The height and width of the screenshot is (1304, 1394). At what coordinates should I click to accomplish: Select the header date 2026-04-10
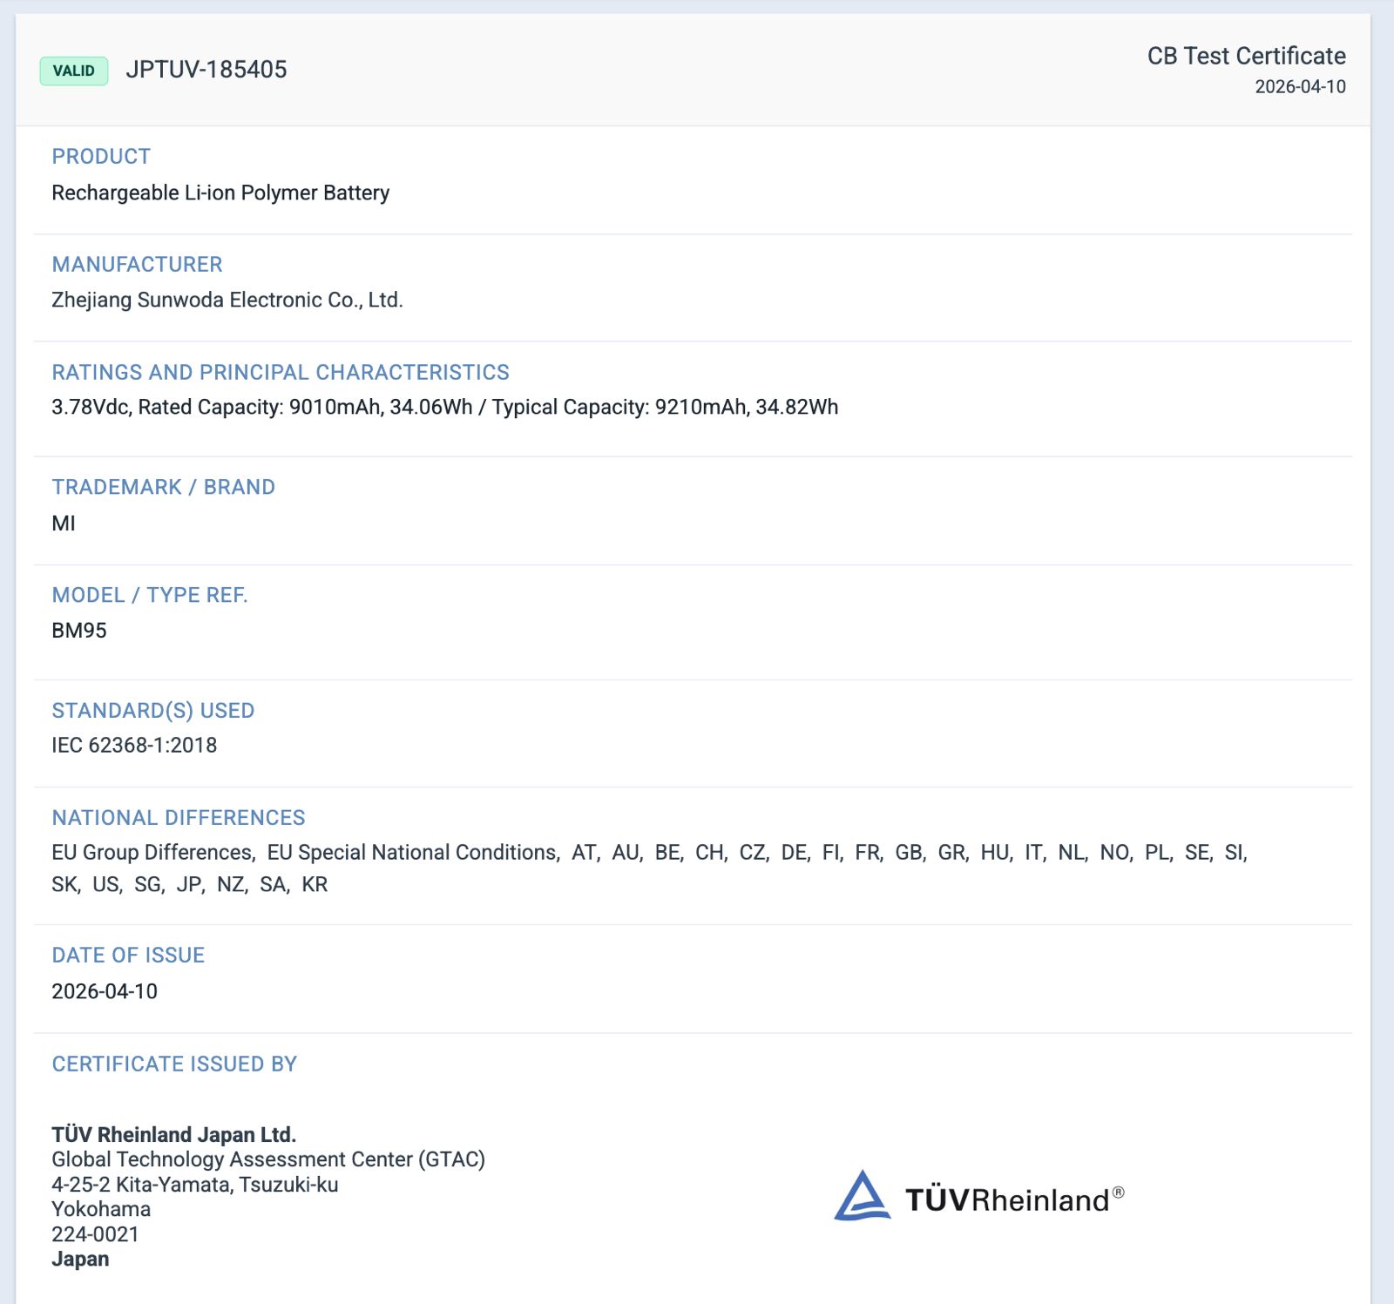point(1300,86)
